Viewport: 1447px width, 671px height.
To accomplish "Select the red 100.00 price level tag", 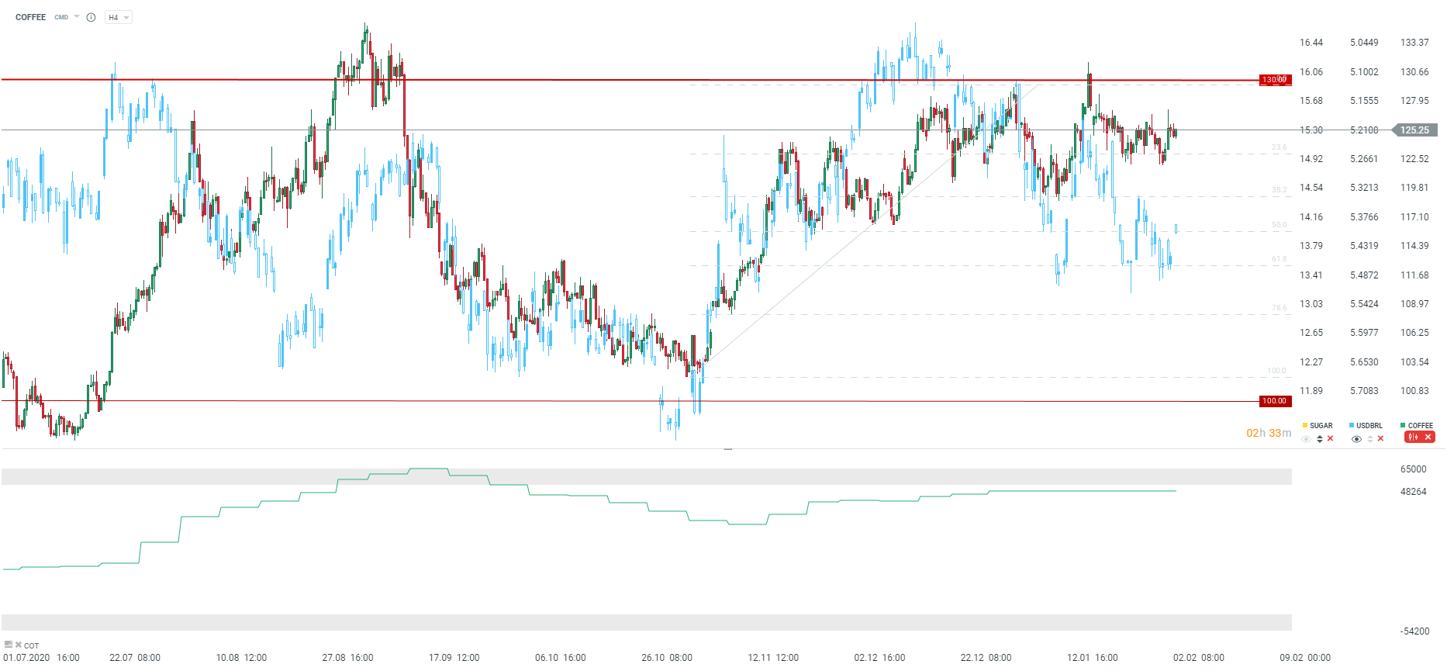I will coord(1275,401).
